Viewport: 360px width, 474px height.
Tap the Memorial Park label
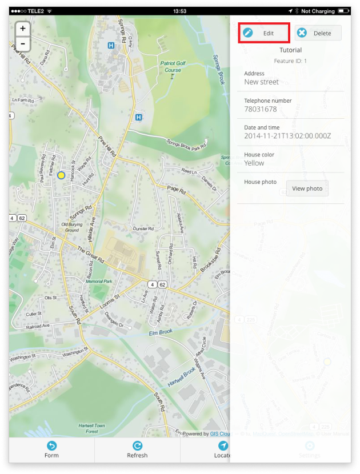(99, 281)
